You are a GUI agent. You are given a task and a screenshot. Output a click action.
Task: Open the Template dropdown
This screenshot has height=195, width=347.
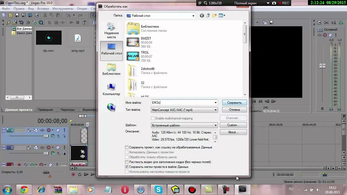point(216,125)
